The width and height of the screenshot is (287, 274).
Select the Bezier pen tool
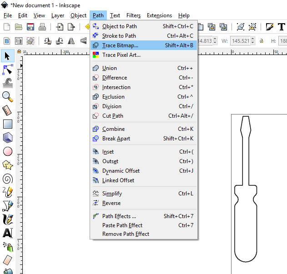coord(7,206)
